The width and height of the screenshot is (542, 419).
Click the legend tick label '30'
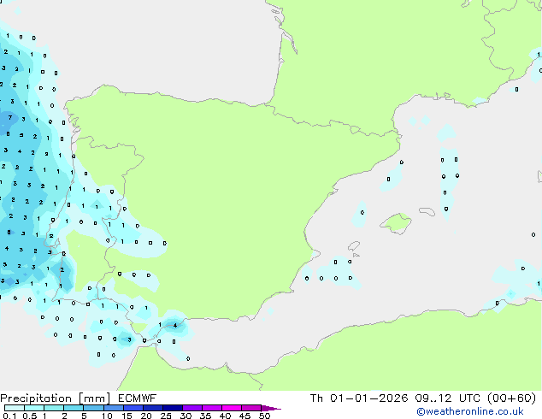click(186, 416)
